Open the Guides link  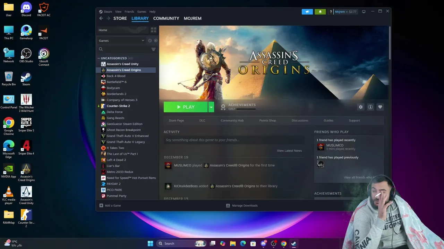[x=328, y=120]
